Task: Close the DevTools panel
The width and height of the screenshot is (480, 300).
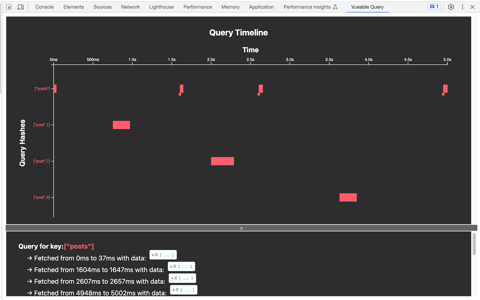Action: 472,7
